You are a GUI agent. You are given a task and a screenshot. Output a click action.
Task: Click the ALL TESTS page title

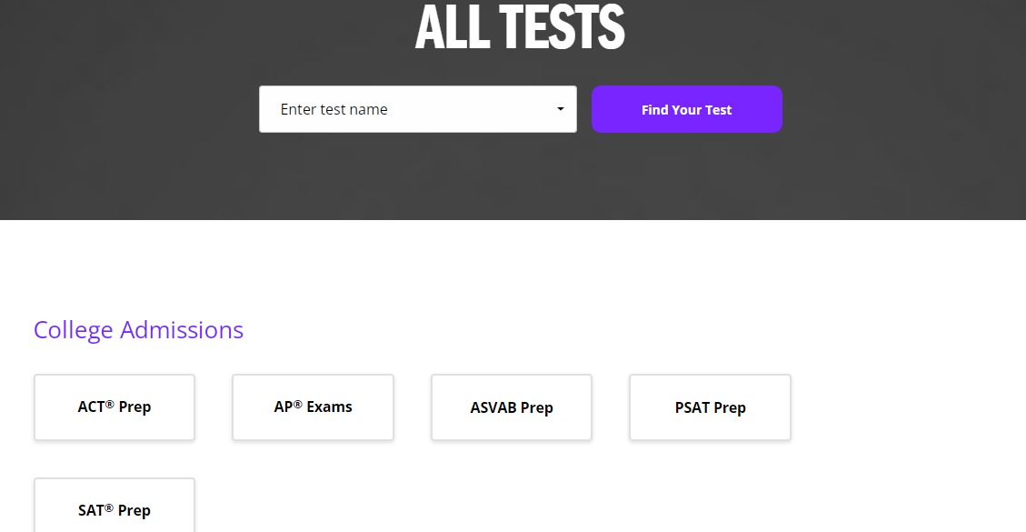(520, 27)
